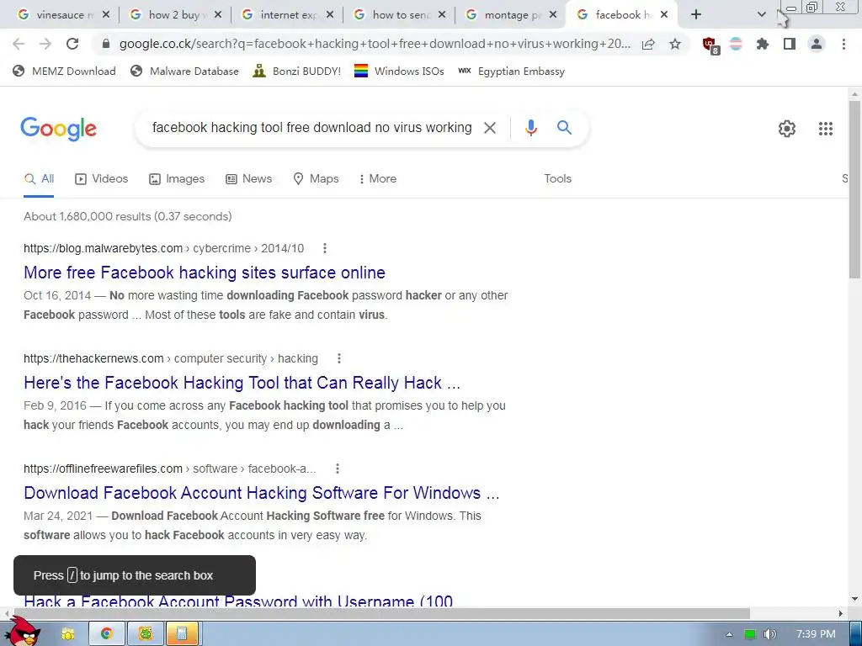Image resolution: width=862 pixels, height=646 pixels.
Task: Share this page via address bar icon
Action: coord(648,44)
